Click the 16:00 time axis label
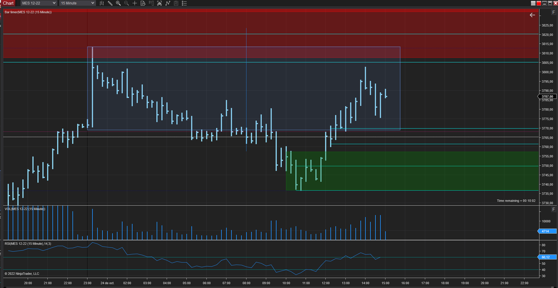The height and width of the screenshot is (288, 558). pos(405,282)
